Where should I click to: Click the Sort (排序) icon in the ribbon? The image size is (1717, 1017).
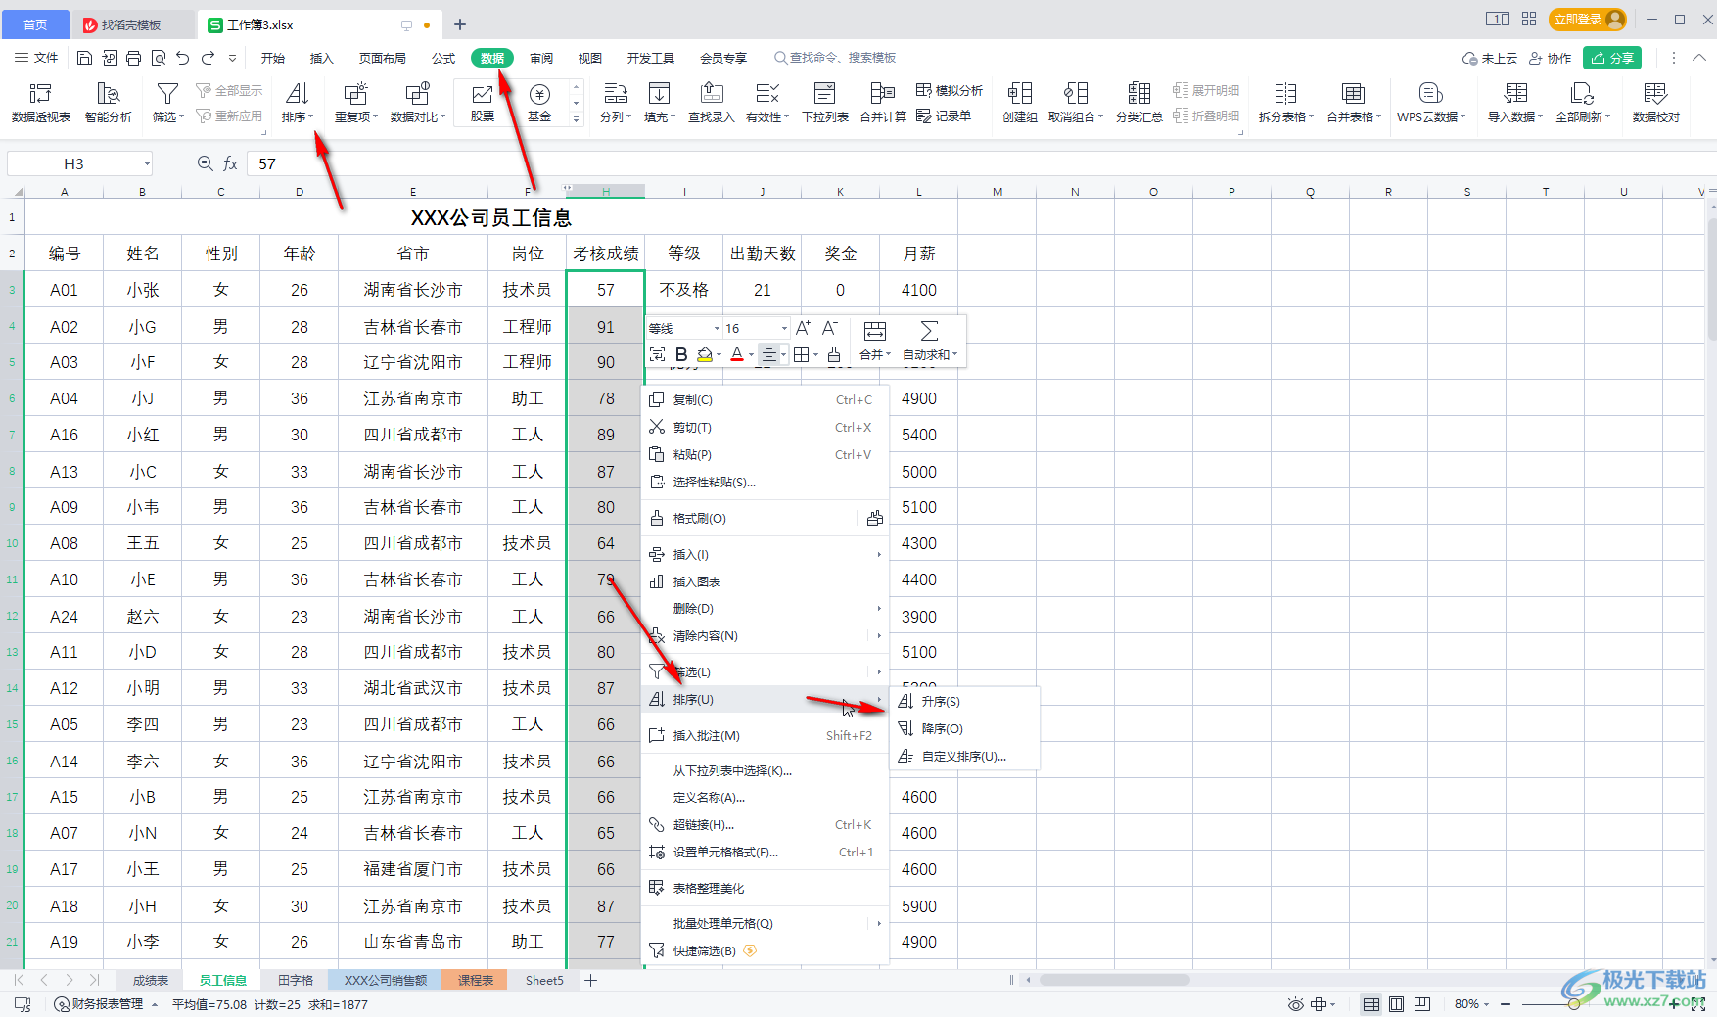point(297,94)
